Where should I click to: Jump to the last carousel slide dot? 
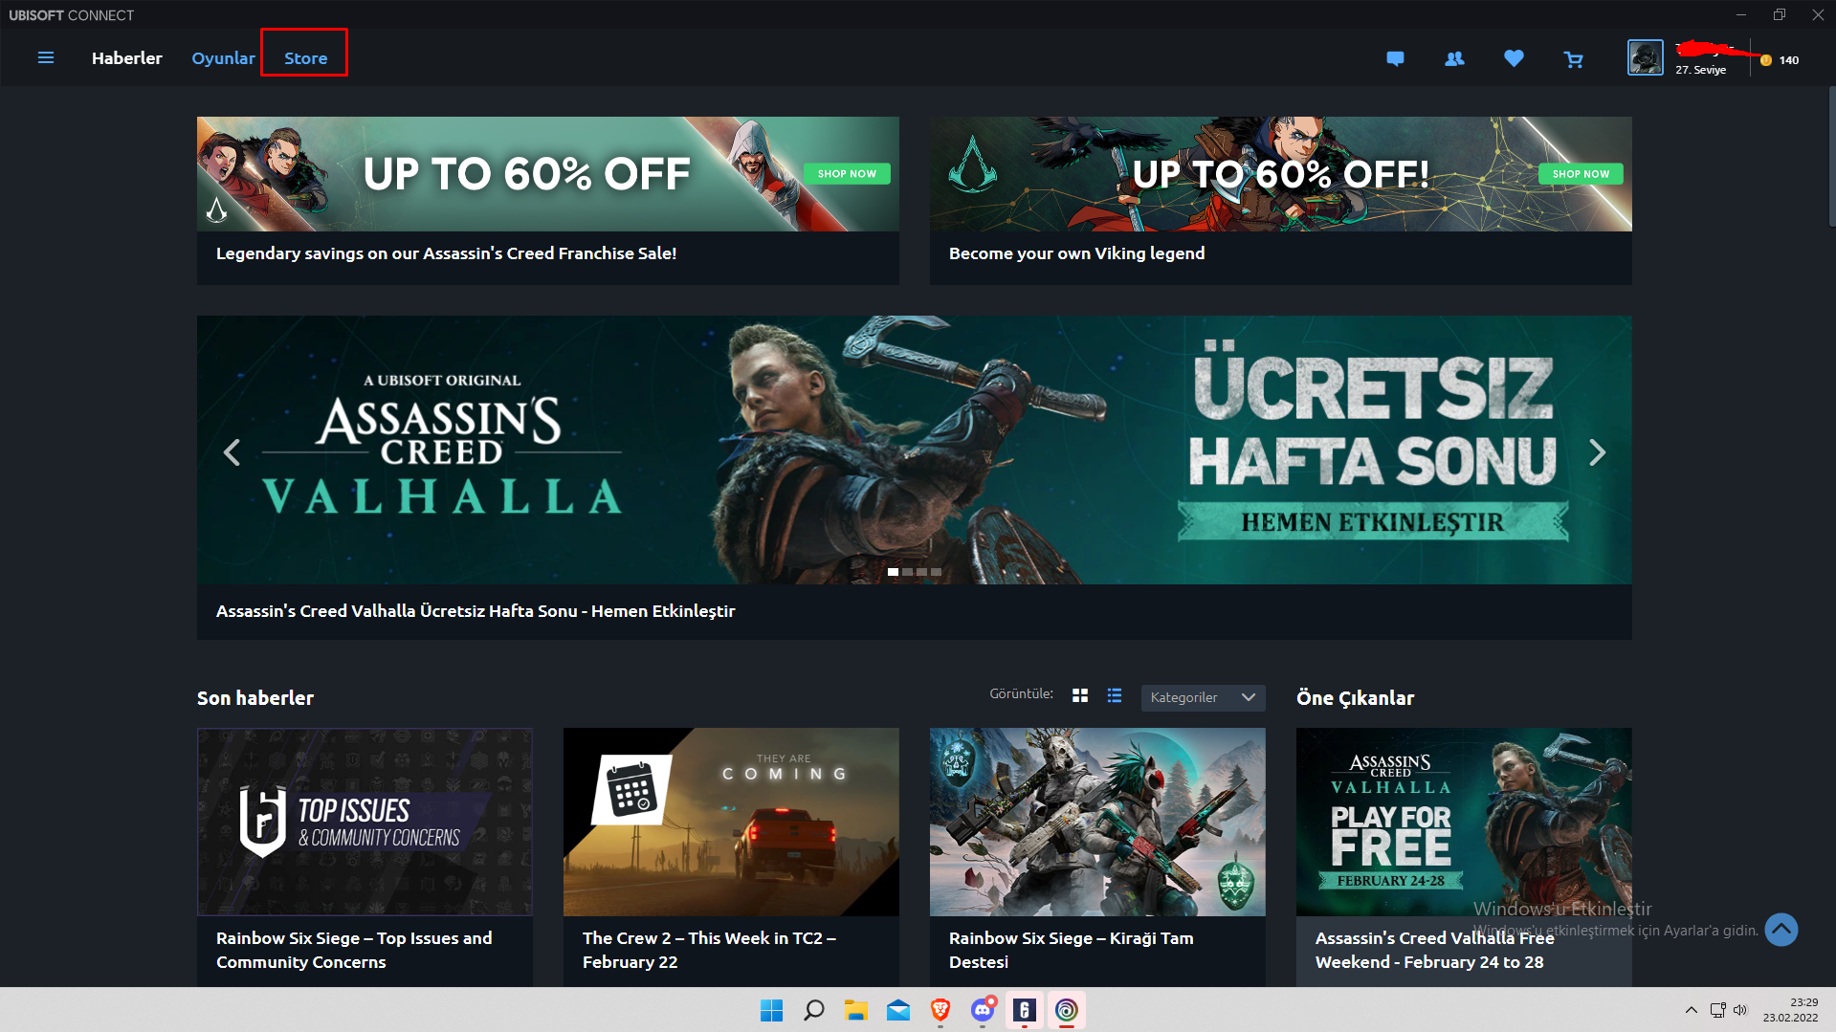pos(937,572)
